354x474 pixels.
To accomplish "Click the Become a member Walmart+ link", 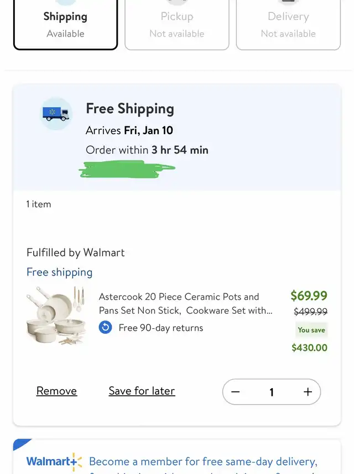I will 203,461.
